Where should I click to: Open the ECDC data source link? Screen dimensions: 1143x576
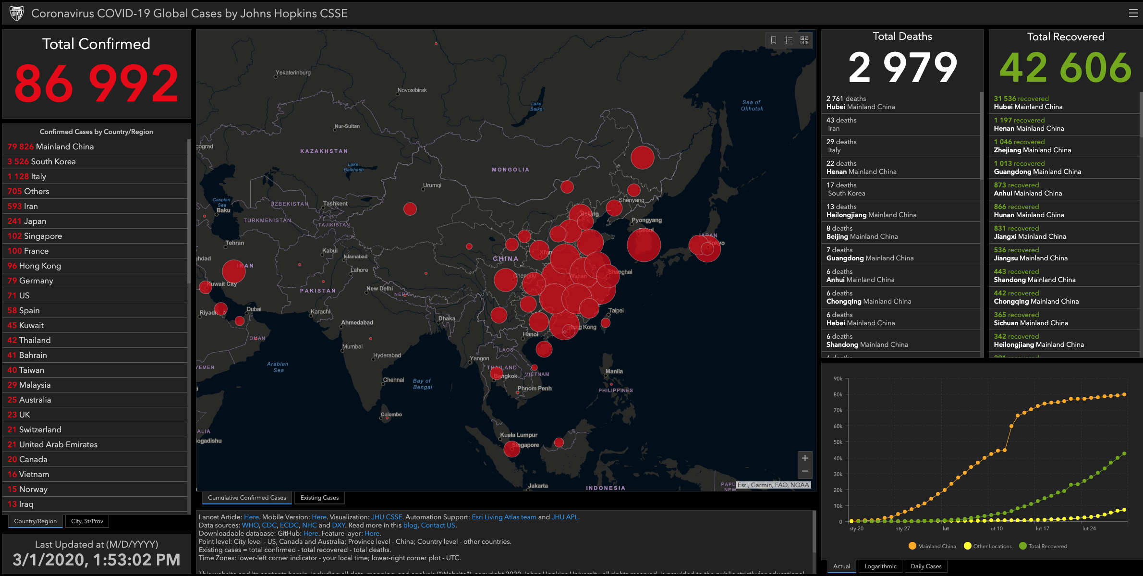pos(289,525)
